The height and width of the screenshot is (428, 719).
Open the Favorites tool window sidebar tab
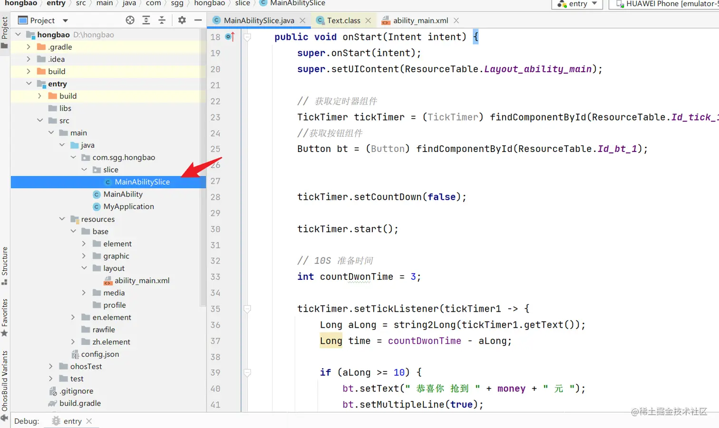tap(5, 317)
